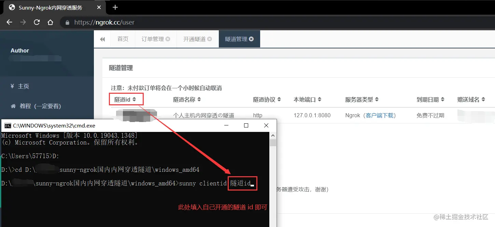
Task: Sort by 服务器类型 column
Action: point(362,100)
